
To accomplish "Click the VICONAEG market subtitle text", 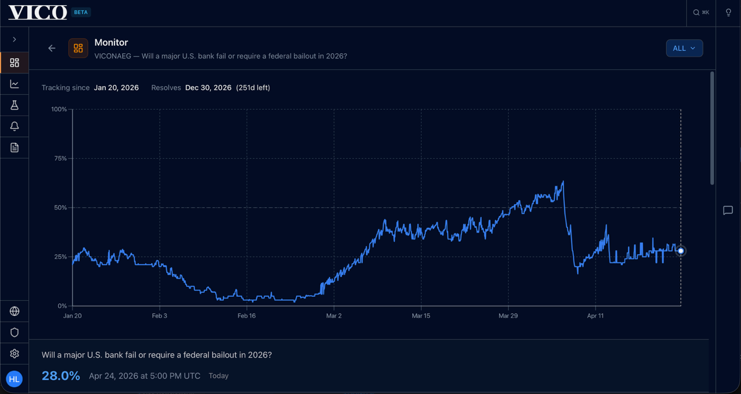I will pyautogui.click(x=221, y=56).
